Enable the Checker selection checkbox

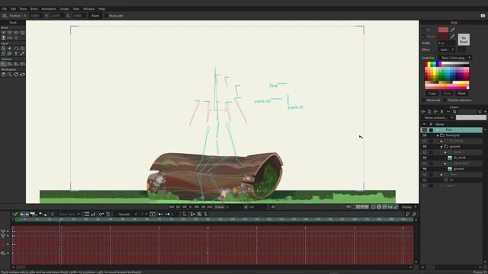pos(444,100)
